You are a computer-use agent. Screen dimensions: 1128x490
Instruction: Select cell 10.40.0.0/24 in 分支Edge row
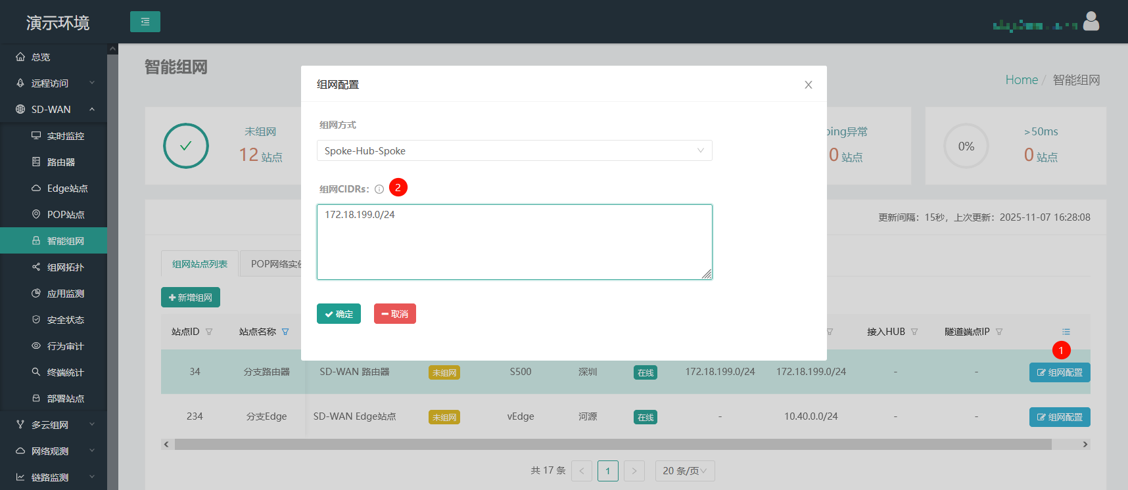click(811, 416)
